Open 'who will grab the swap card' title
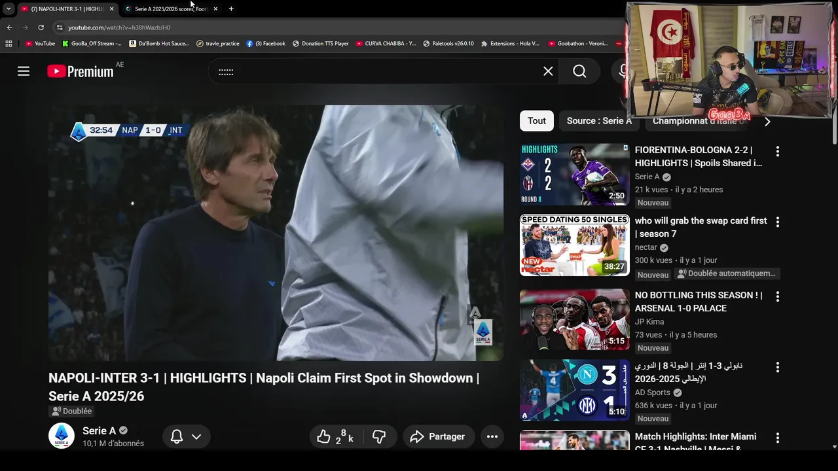 coord(701,227)
